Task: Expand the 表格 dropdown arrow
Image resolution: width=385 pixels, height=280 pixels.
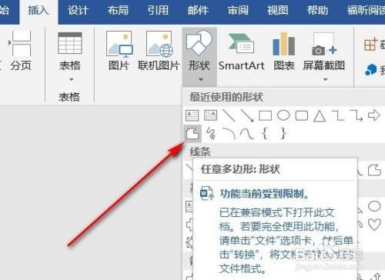Action: 72,79
